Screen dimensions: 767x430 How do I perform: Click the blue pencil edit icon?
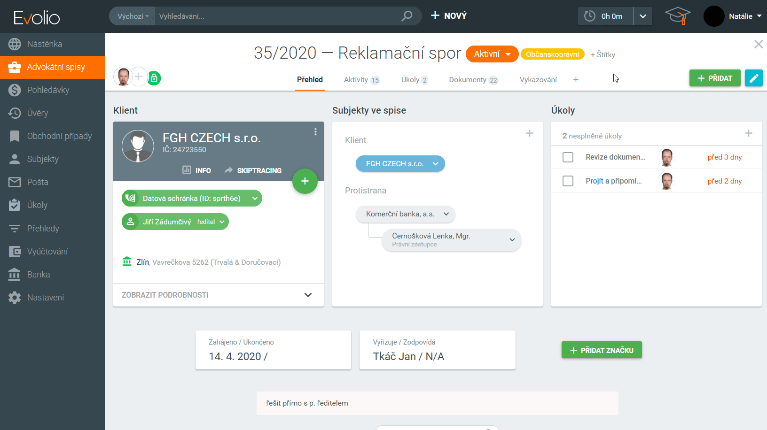tap(753, 78)
